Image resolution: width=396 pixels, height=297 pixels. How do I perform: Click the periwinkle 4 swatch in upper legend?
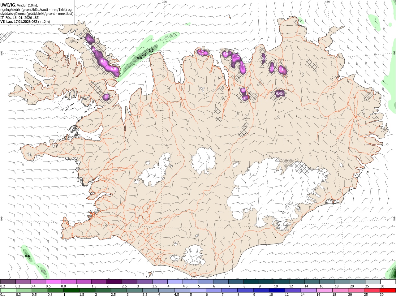175,282
